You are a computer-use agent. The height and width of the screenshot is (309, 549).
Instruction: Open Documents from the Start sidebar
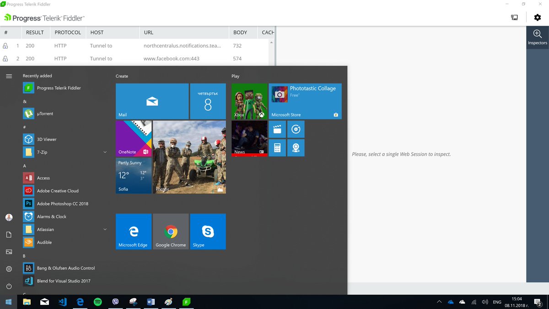pyautogui.click(x=9, y=234)
